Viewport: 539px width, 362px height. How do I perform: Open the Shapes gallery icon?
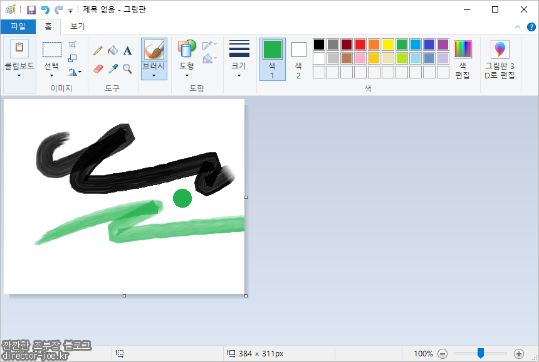tap(187, 48)
